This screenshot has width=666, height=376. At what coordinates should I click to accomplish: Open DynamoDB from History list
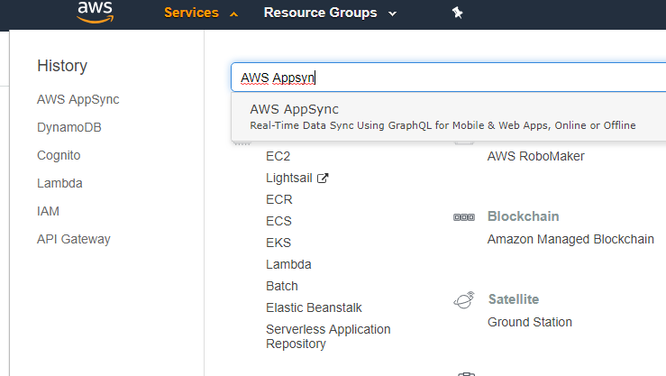(x=69, y=127)
